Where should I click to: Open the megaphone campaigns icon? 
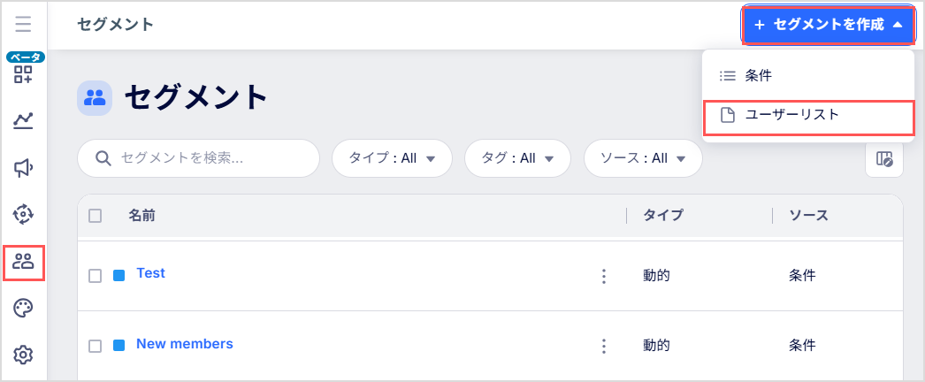coord(24,169)
